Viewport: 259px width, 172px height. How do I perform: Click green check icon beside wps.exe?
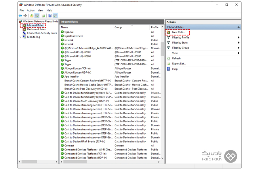pos(62,32)
